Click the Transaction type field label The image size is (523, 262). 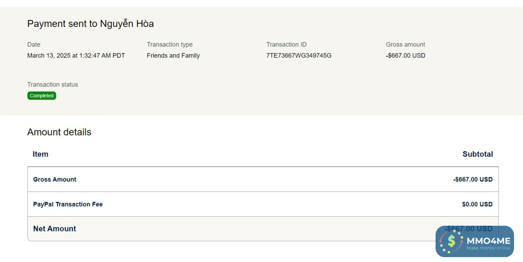(x=170, y=44)
